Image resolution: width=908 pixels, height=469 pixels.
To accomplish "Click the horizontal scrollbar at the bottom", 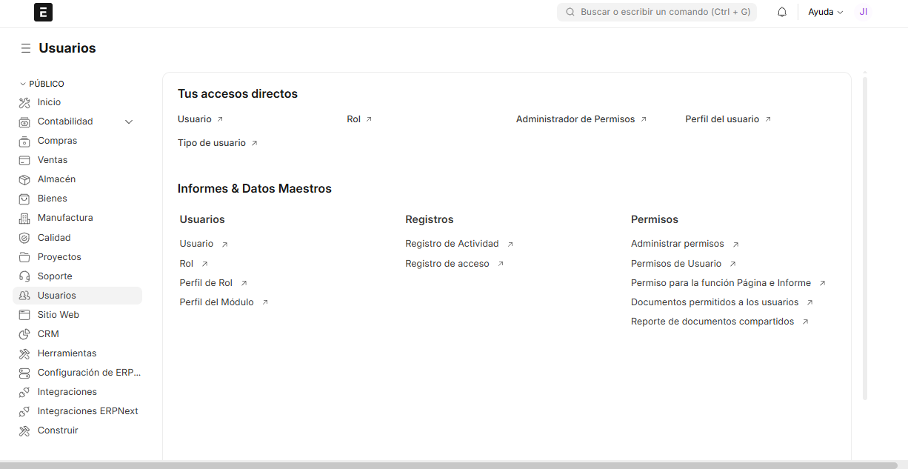I will [444, 465].
